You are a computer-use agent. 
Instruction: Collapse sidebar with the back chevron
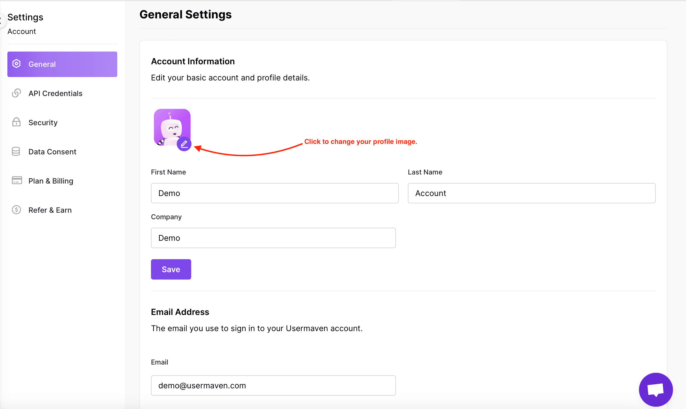[1, 20]
